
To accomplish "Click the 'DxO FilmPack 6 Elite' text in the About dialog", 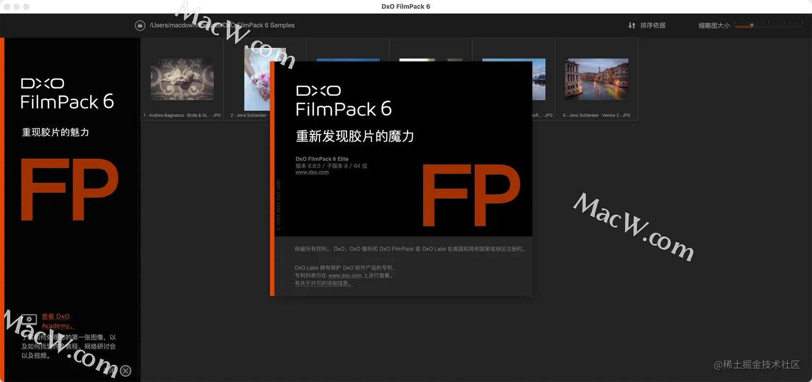I will (x=322, y=159).
